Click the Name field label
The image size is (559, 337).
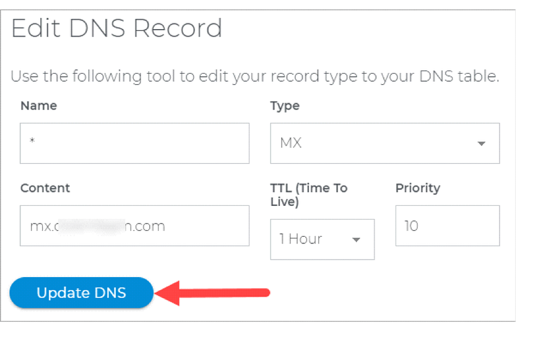38,106
